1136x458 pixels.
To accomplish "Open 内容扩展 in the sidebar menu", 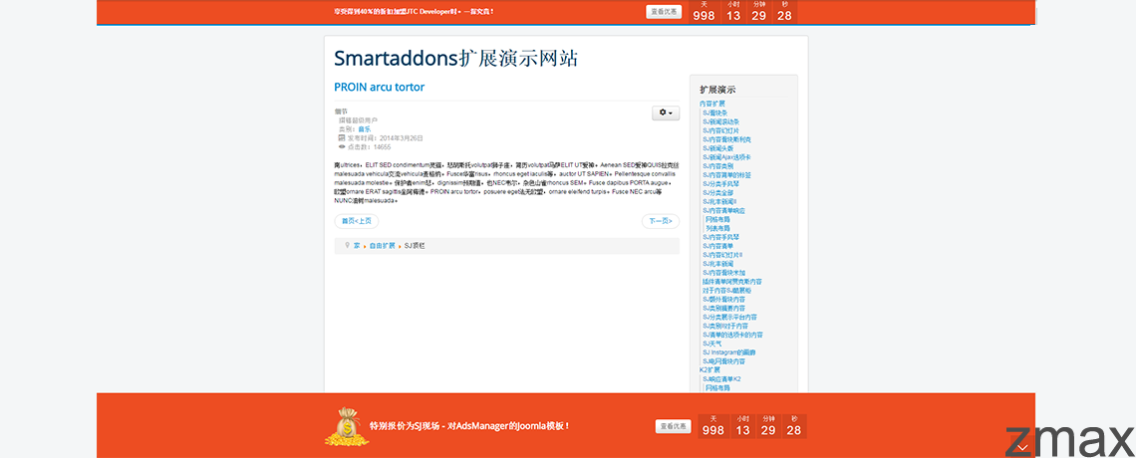I will (711, 105).
